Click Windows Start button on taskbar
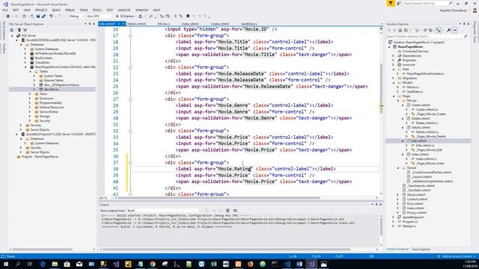The height and width of the screenshot is (269, 479). (x=5, y=264)
